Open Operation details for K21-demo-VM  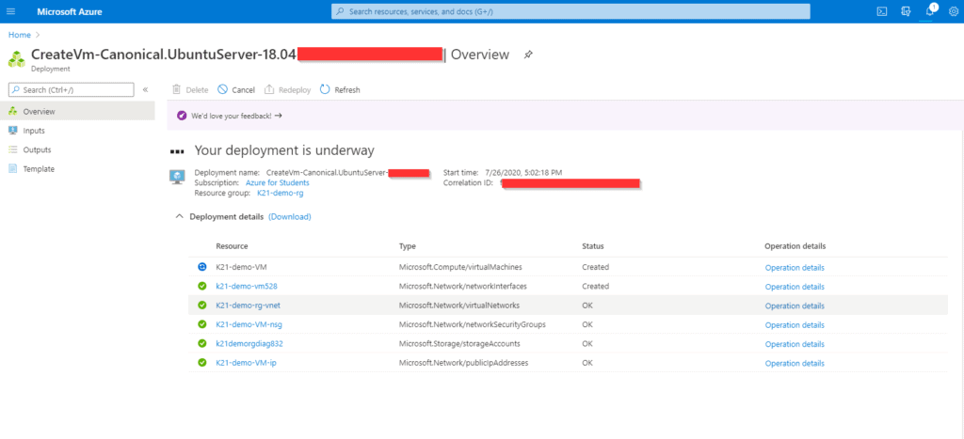(795, 268)
